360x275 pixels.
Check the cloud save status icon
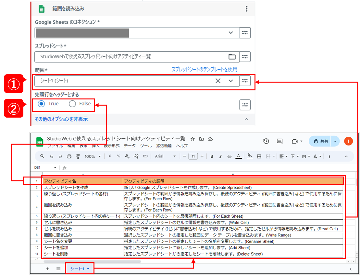tap(210, 139)
